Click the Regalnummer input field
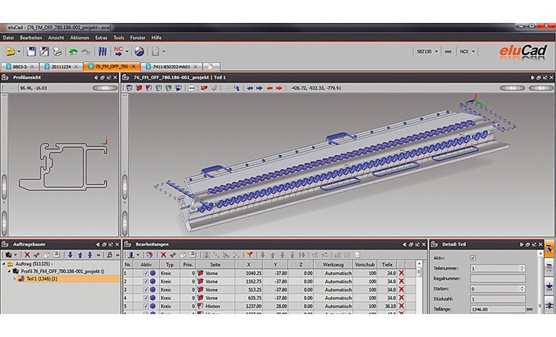 click(x=498, y=279)
